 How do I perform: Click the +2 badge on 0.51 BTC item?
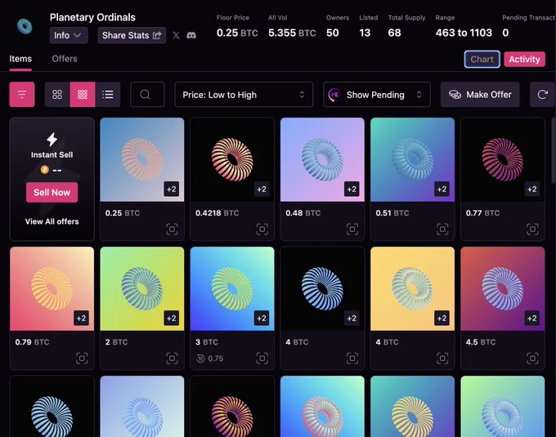442,190
